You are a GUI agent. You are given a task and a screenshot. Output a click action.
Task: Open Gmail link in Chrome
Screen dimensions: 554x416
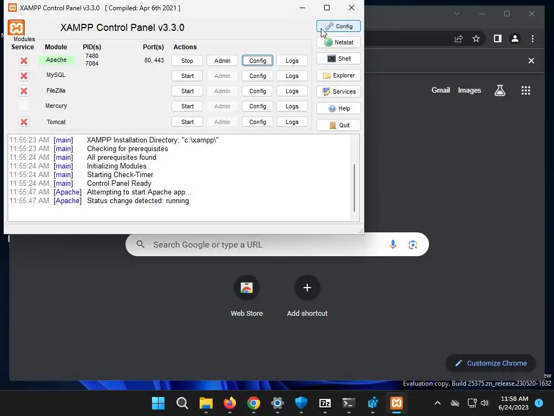pyautogui.click(x=440, y=90)
